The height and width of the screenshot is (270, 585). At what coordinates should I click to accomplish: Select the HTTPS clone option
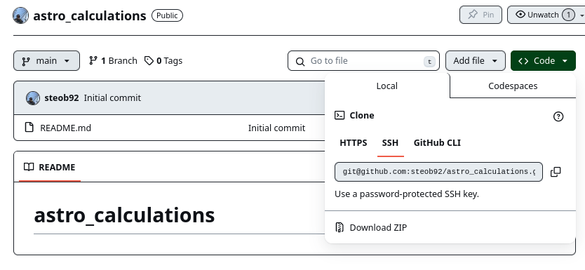click(x=354, y=143)
